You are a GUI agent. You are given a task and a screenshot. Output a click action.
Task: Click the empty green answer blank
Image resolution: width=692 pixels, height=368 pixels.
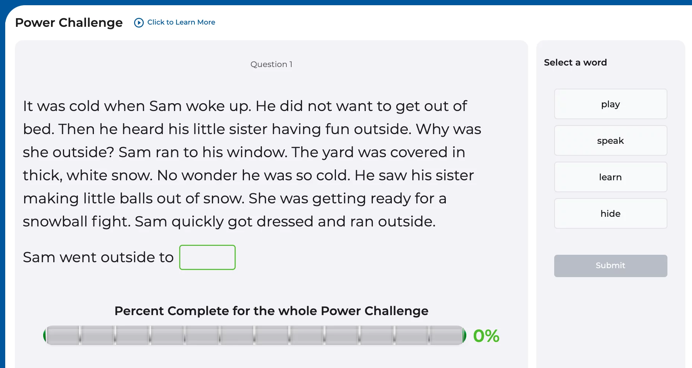tap(207, 257)
